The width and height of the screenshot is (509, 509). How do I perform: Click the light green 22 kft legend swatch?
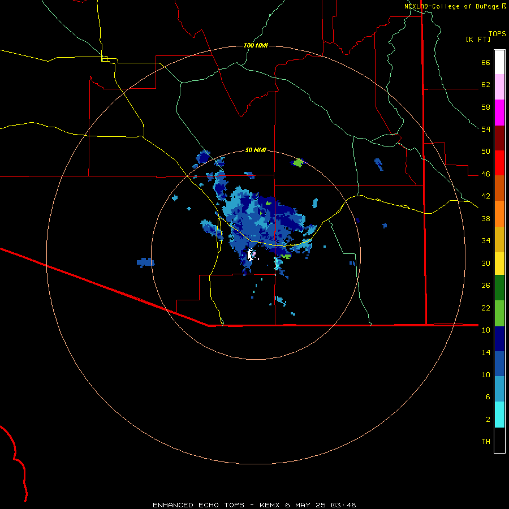click(499, 313)
